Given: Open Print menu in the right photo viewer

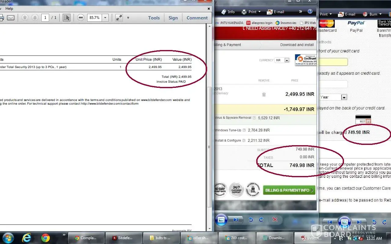Looking at the screenshot, I should click(326, 14).
